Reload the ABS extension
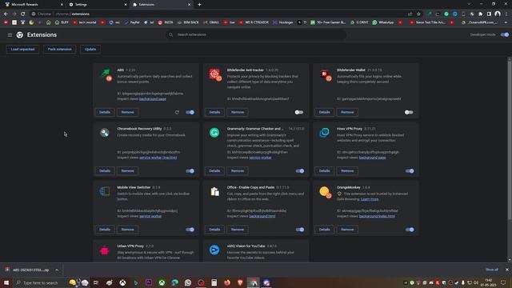 [x=177, y=112]
